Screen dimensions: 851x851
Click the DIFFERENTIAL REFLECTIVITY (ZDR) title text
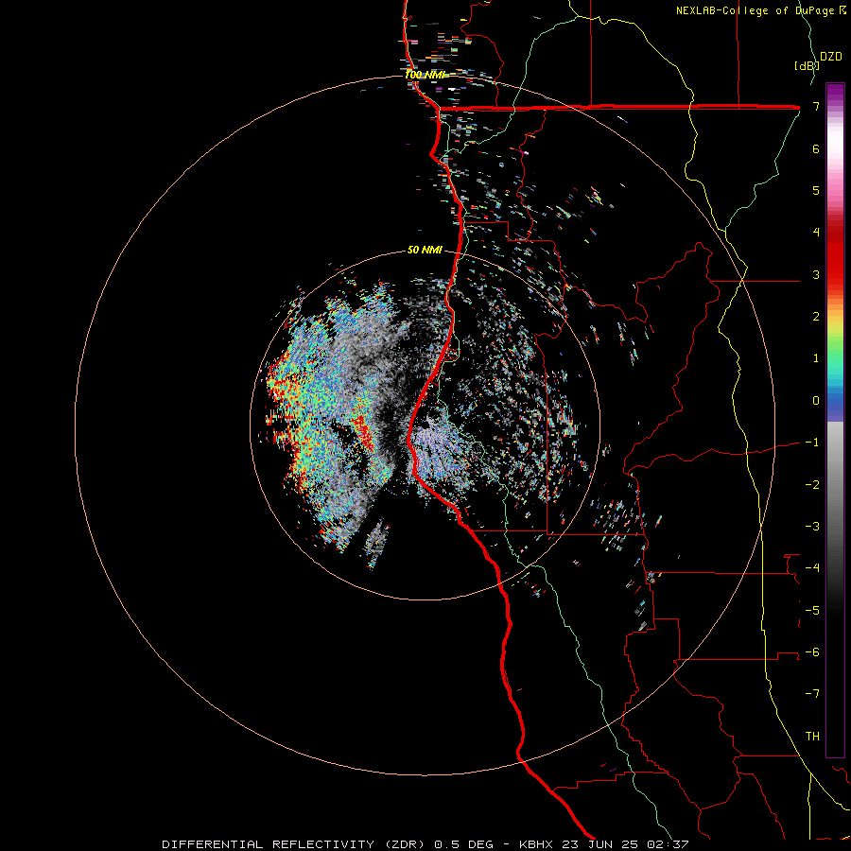pos(295,844)
